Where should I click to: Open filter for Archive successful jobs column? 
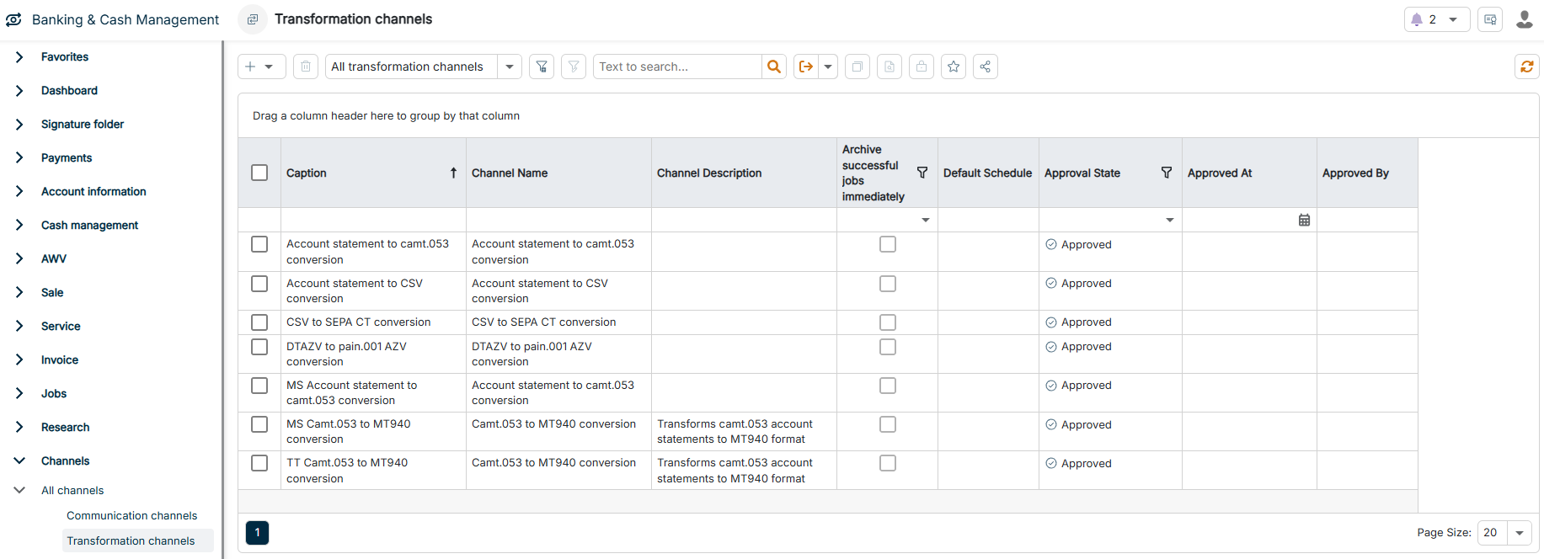click(922, 173)
